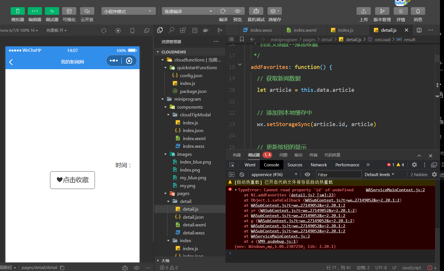The image size is (444, 271).
Task: Click the simulator phone device icon
Action: 132,31
